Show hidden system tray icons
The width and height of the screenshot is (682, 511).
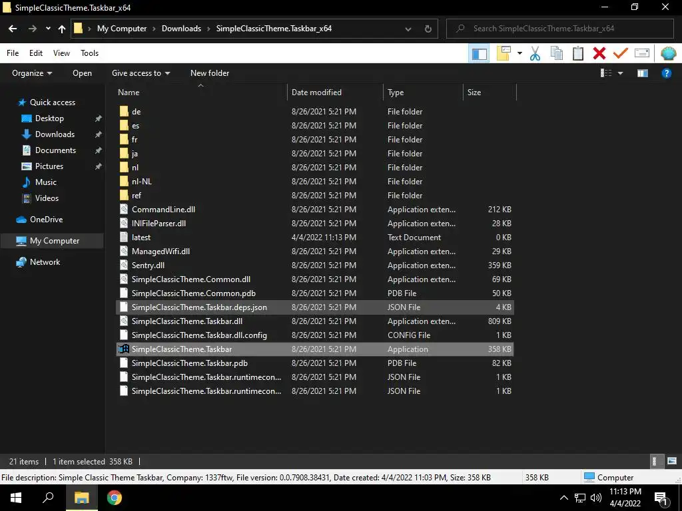(563, 498)
